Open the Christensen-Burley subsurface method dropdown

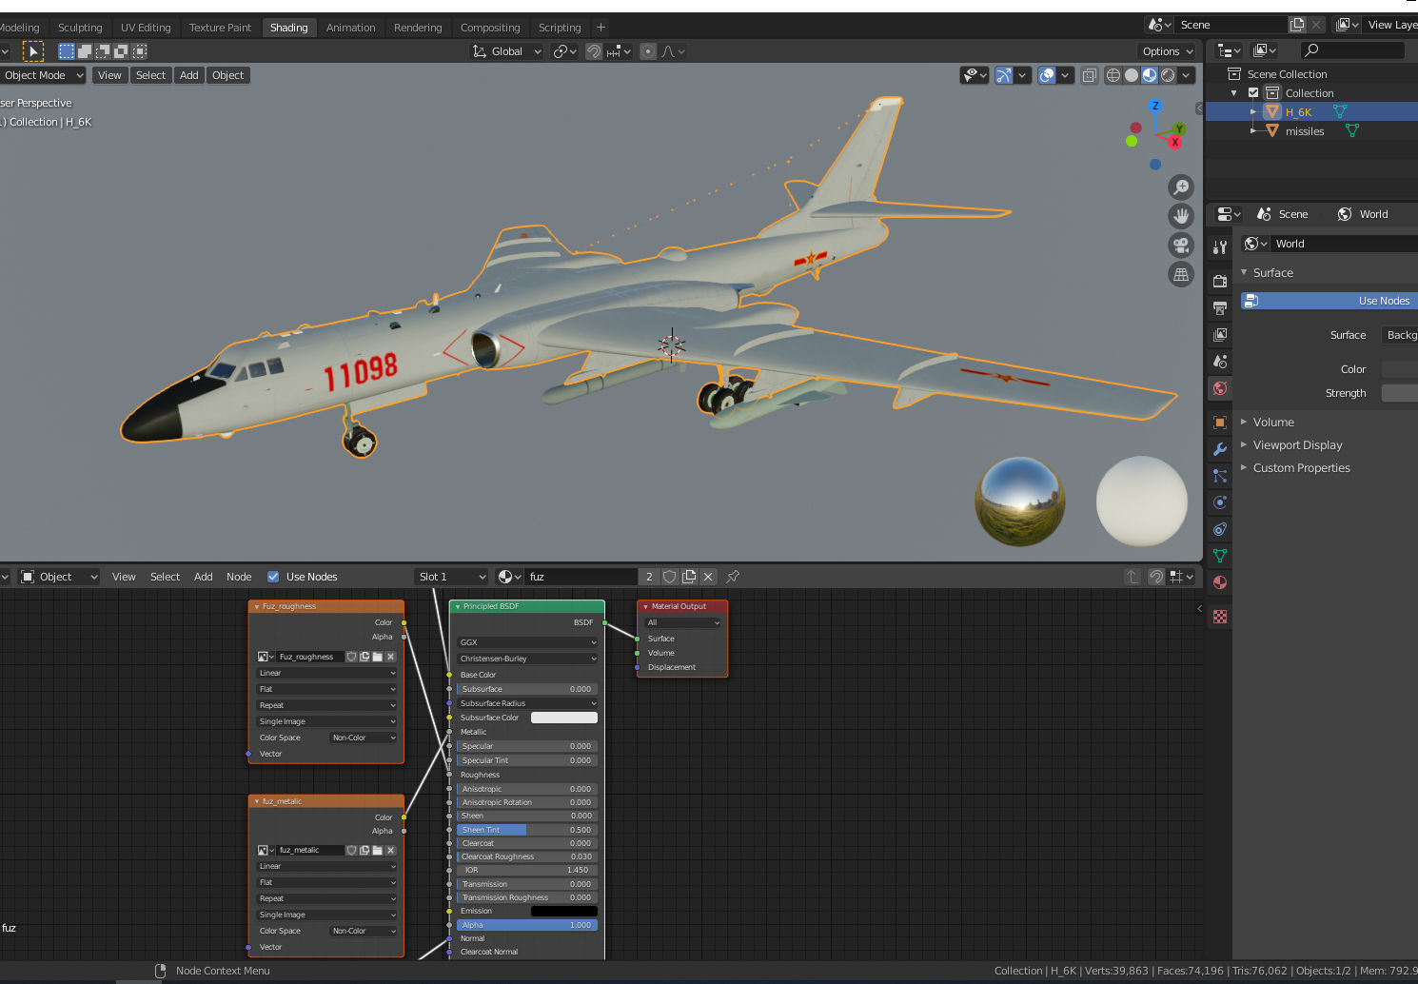point(527,659)
